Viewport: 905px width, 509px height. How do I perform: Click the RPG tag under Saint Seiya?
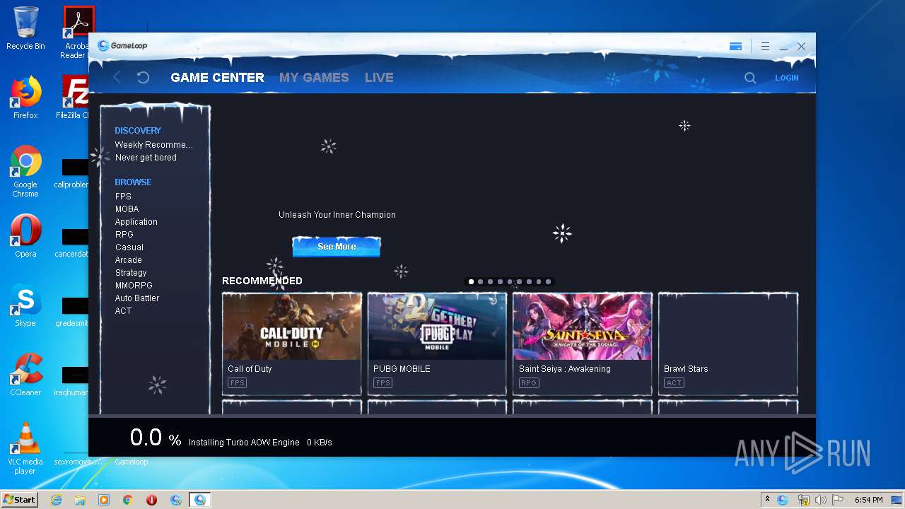coord(528,383)
